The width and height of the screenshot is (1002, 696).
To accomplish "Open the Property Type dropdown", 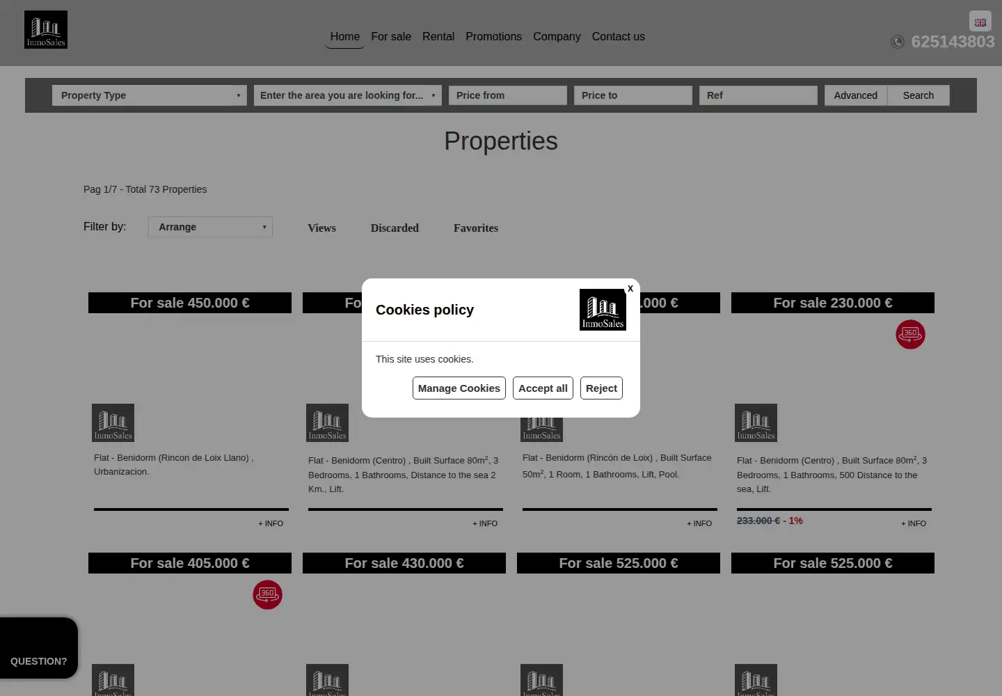I will 150,95.
